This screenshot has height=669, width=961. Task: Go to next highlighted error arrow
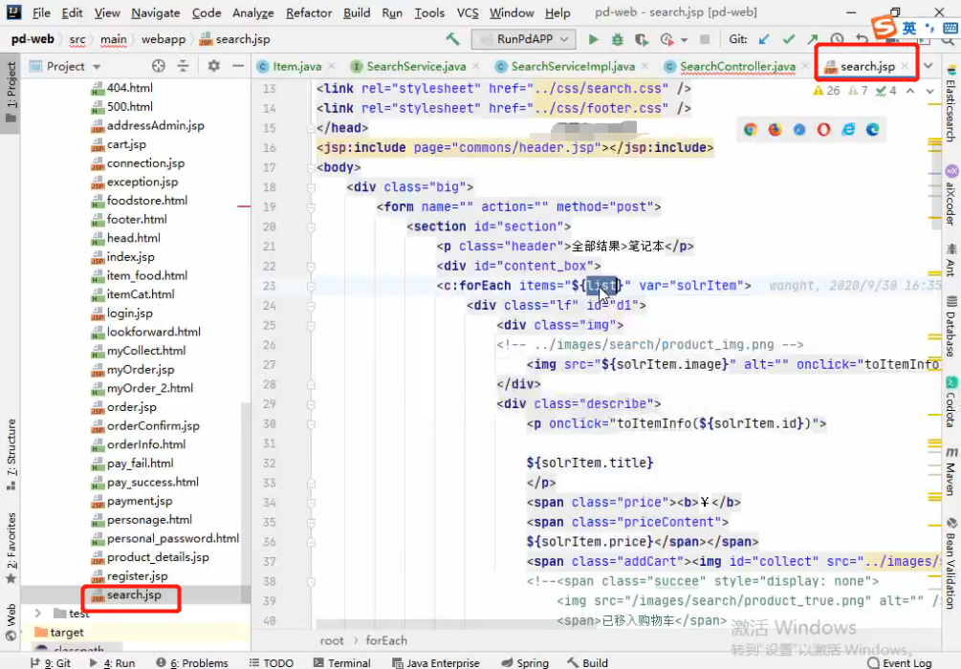(929, 91)
